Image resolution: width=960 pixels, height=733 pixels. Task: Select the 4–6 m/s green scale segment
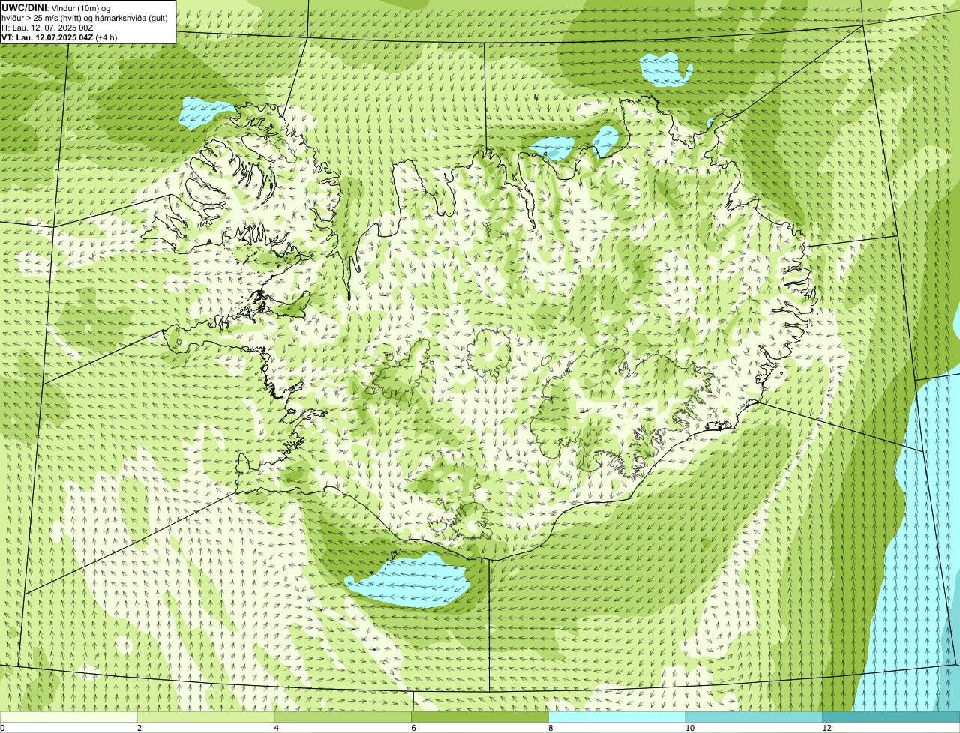point(343,717)
